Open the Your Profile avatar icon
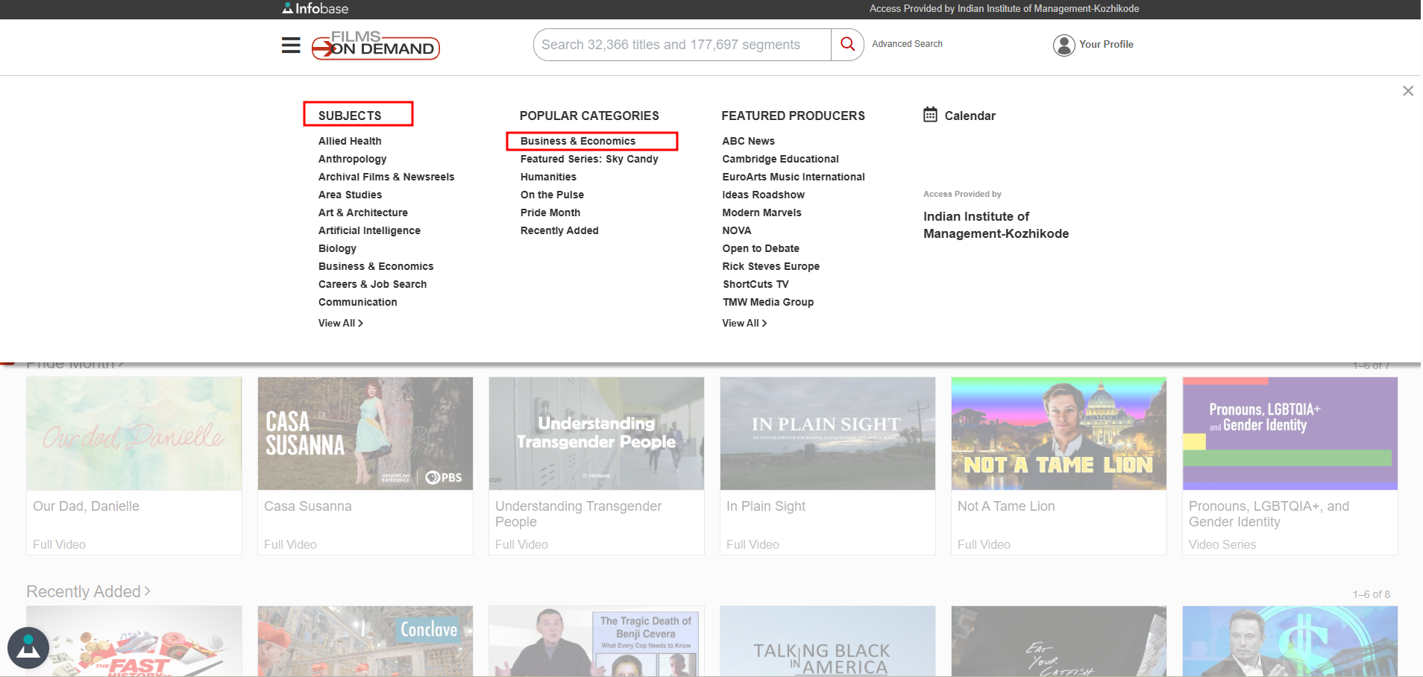1423x677 pixels. [x=1064, y=45]
